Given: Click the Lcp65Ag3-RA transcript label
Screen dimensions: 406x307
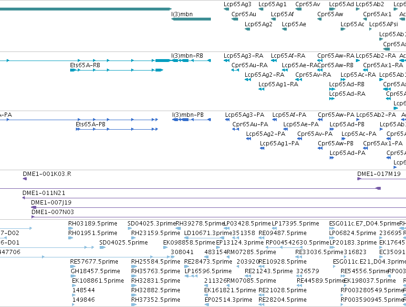Looking at the screenshot, I should (243, 56).
